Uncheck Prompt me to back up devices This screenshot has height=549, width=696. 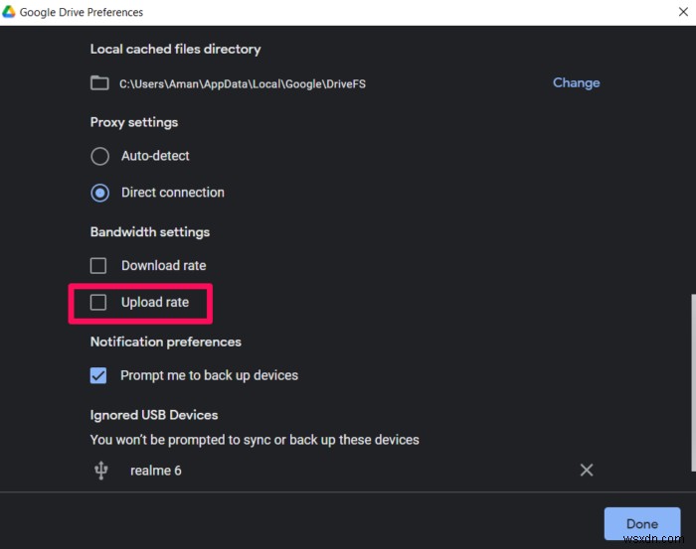tap(98, 375)
